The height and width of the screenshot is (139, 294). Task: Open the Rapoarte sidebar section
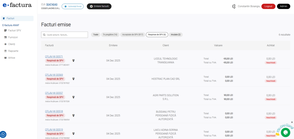(x=13, y=51)
